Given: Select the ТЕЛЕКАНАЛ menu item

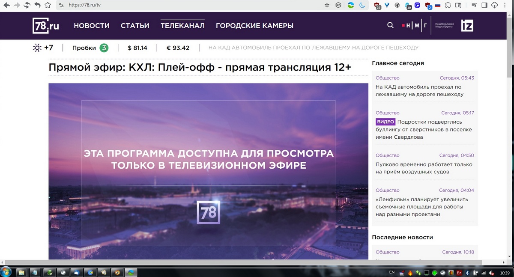Looking at the screenshot, I should pos(182,26).
